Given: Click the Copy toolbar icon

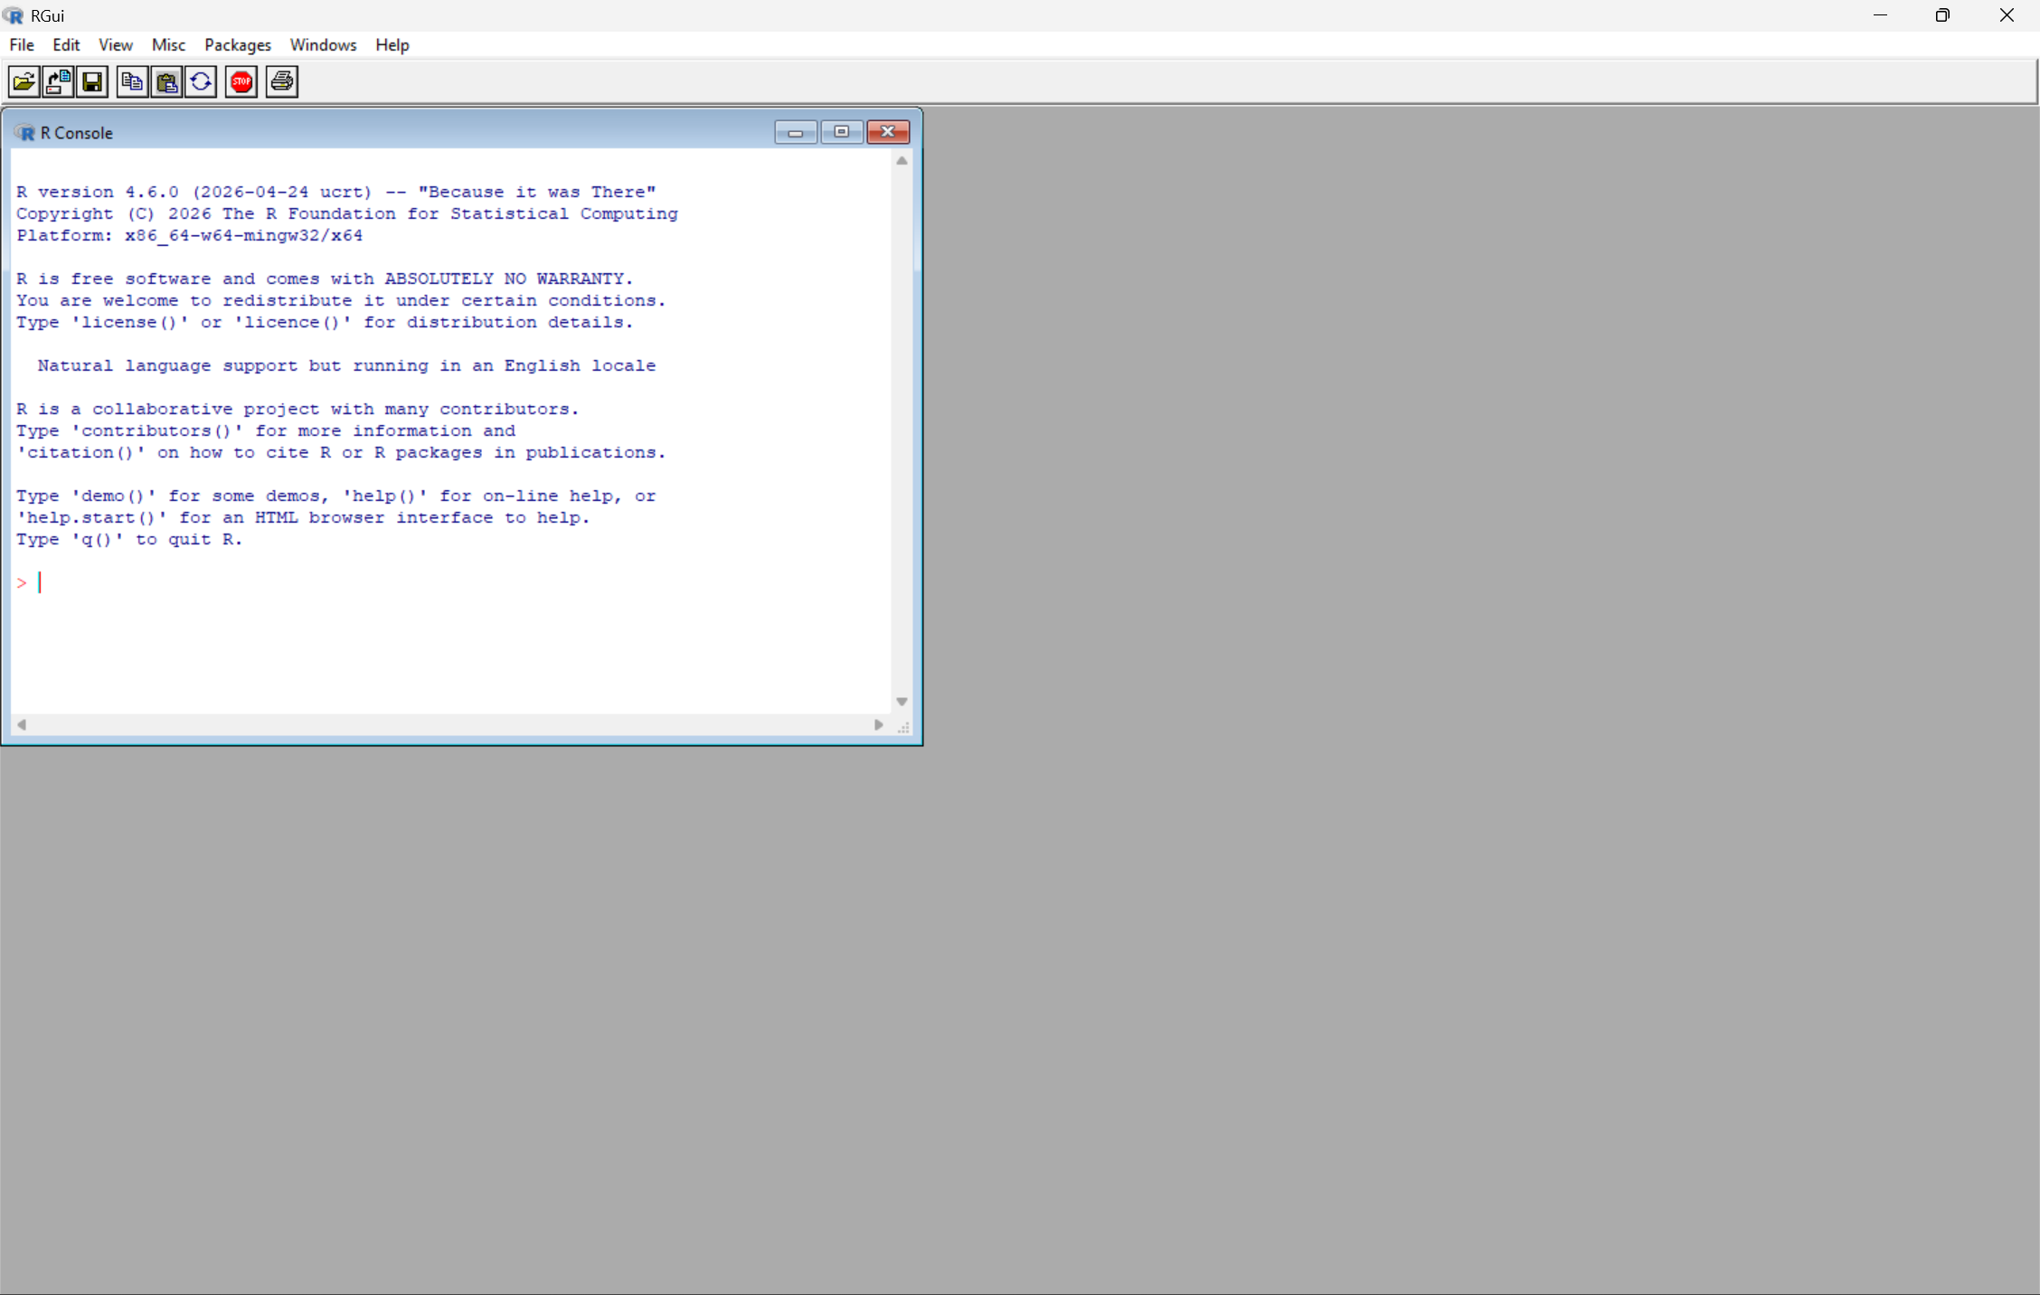Looking at the screenshot, I should point(132,82).
